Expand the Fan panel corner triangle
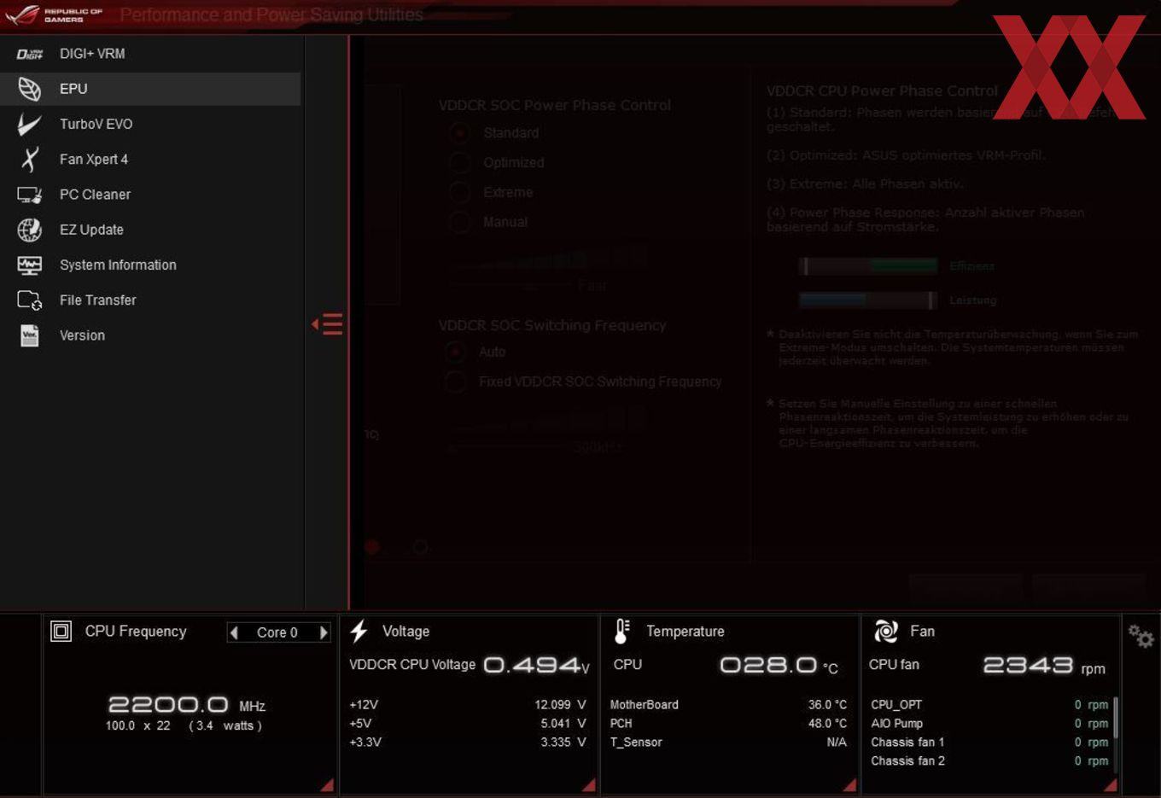 pos(1110,785)
